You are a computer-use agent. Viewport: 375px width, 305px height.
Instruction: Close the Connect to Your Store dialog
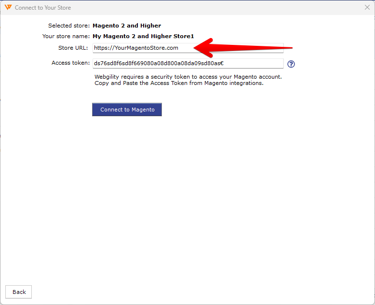pyautogui.click(x=367, y=8)
